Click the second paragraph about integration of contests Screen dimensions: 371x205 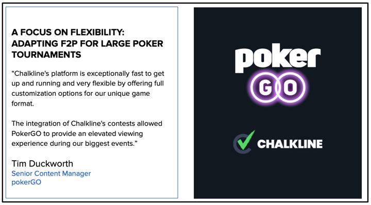[x=87, y=133]
